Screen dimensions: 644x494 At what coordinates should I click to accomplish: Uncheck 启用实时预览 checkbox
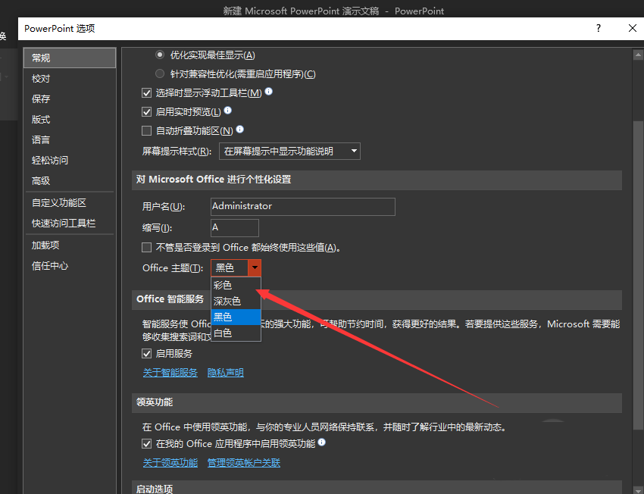(147, 111)
